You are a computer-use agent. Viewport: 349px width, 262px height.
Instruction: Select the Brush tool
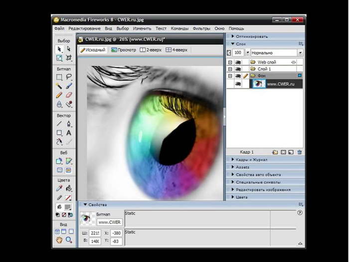tap(69, 86)
